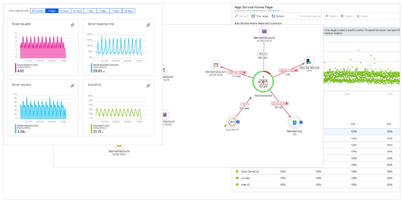Click the 72 H column header

click(x=389, y=124)
